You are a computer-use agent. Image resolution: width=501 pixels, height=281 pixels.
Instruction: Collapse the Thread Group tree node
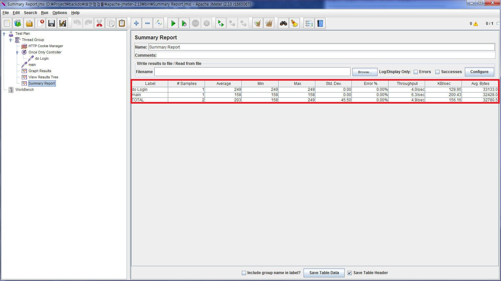11,40
